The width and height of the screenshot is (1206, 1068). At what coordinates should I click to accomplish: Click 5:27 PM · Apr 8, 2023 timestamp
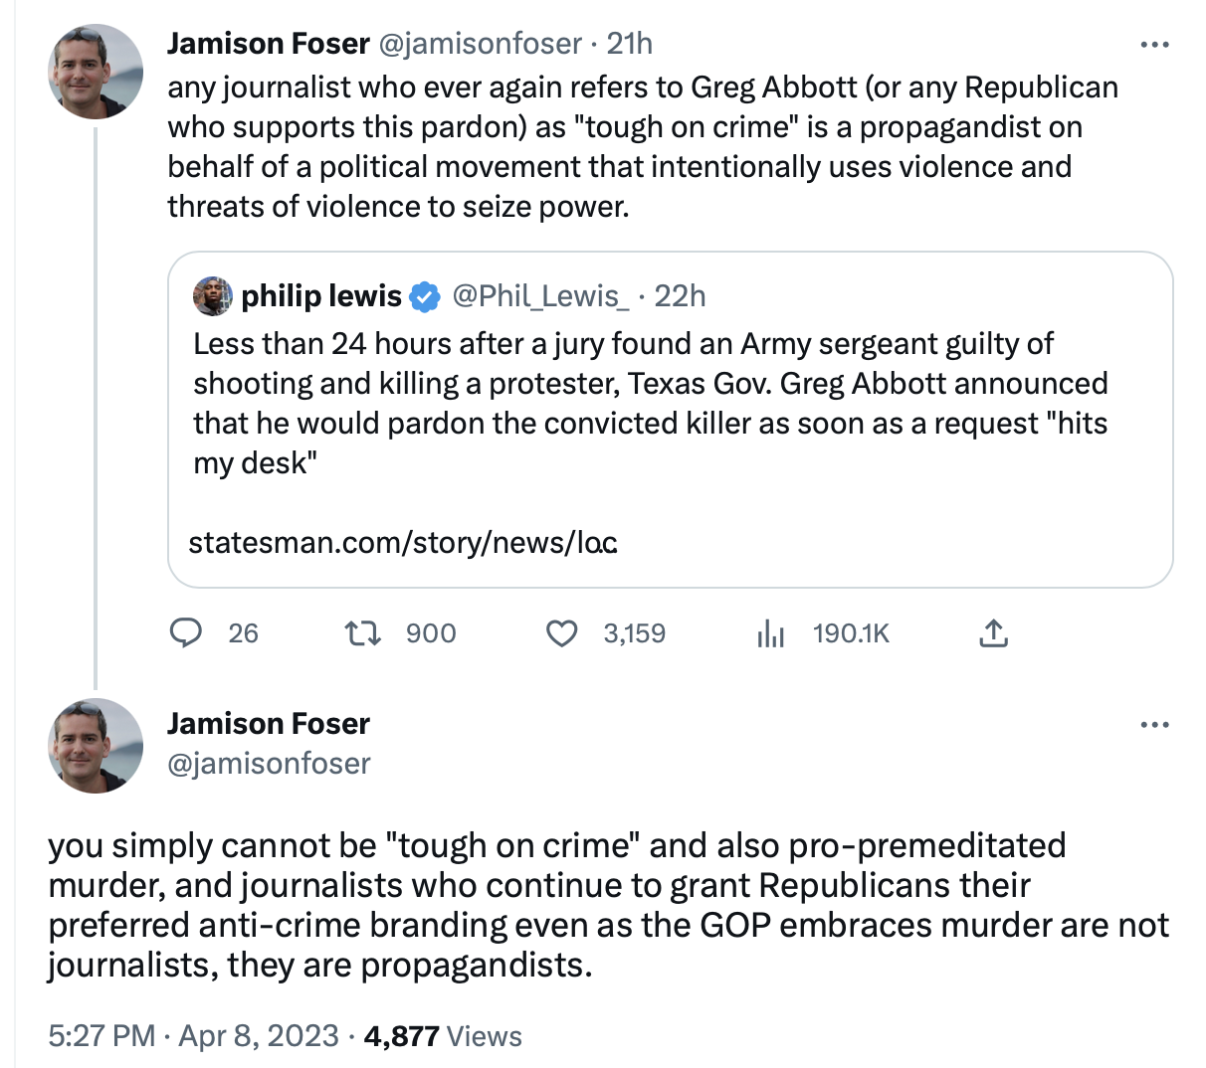[x=193, y=1036]
